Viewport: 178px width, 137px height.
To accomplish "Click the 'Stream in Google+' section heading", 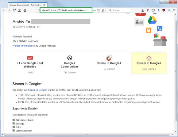I will [x=27, y=84].
